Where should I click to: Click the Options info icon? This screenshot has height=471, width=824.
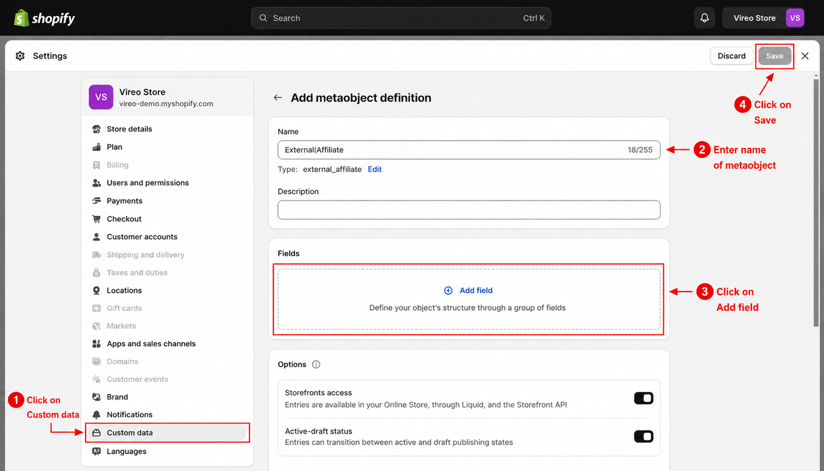pyautogui.click(x=316, y=364)
